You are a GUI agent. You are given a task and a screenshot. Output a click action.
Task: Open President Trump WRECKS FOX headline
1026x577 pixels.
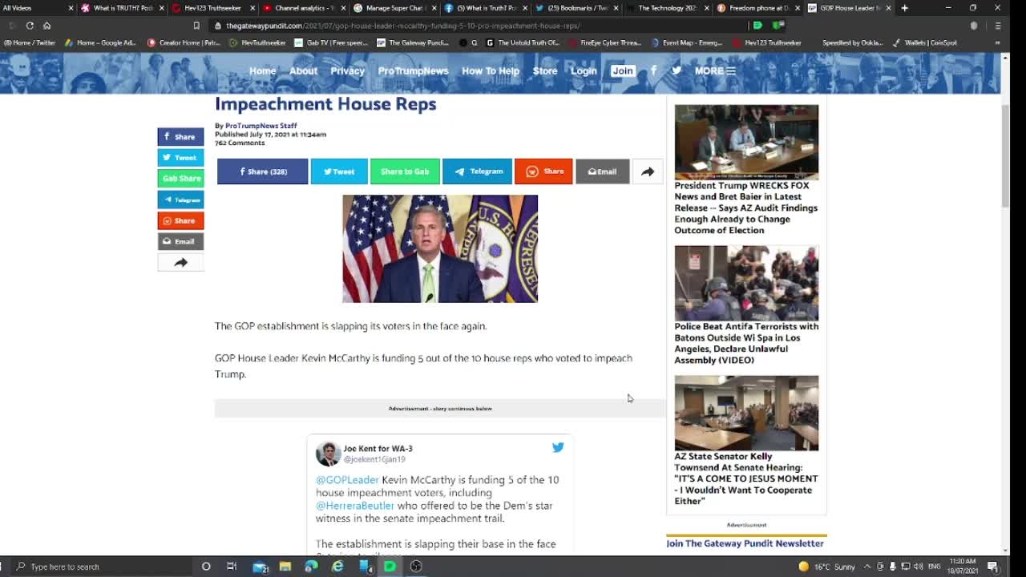pos(745,208)
